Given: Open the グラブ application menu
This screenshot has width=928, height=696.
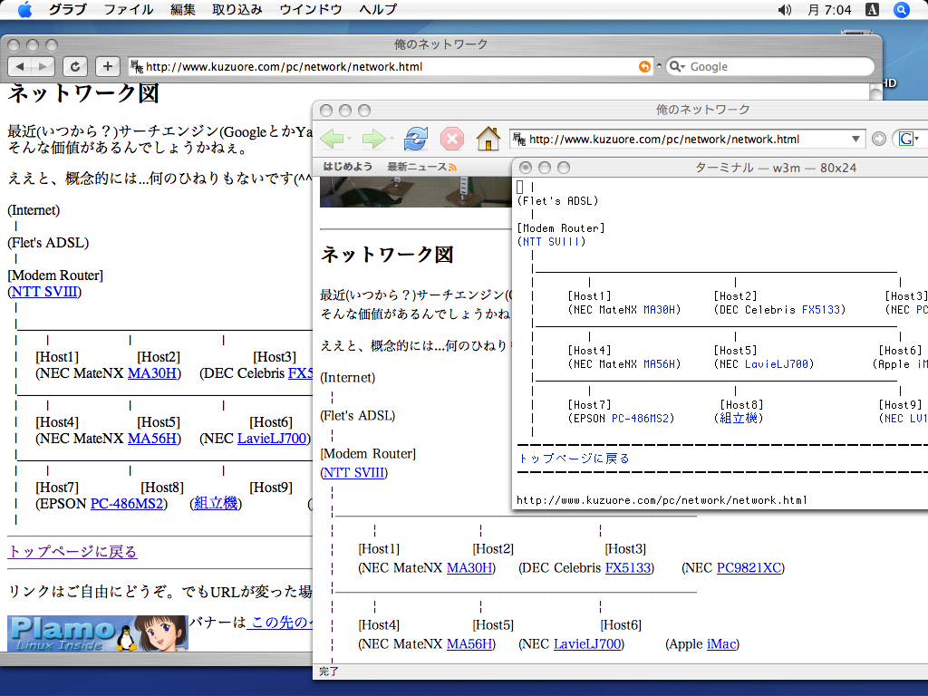Looking at the screenshot, I should (67, 9).
